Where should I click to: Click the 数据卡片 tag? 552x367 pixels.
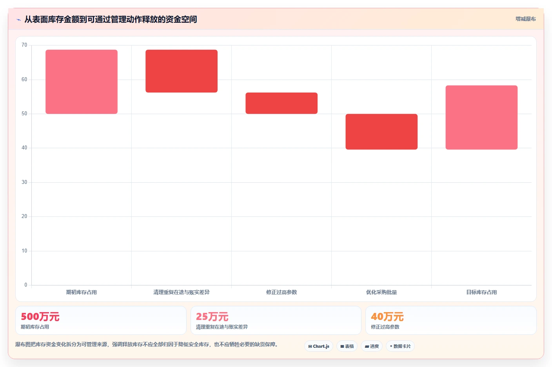pos(400,346)
